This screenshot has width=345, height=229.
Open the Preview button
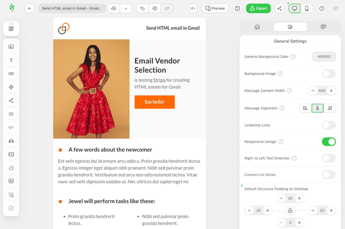pyautogui.click(x=215, y=8)
